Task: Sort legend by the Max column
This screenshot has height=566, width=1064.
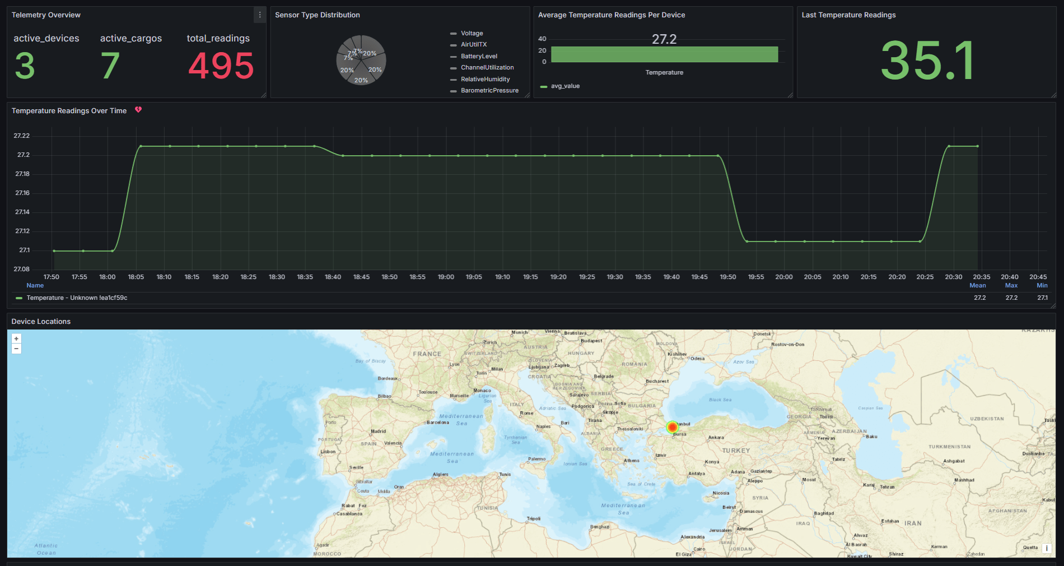Action: tap(1011, 286)
